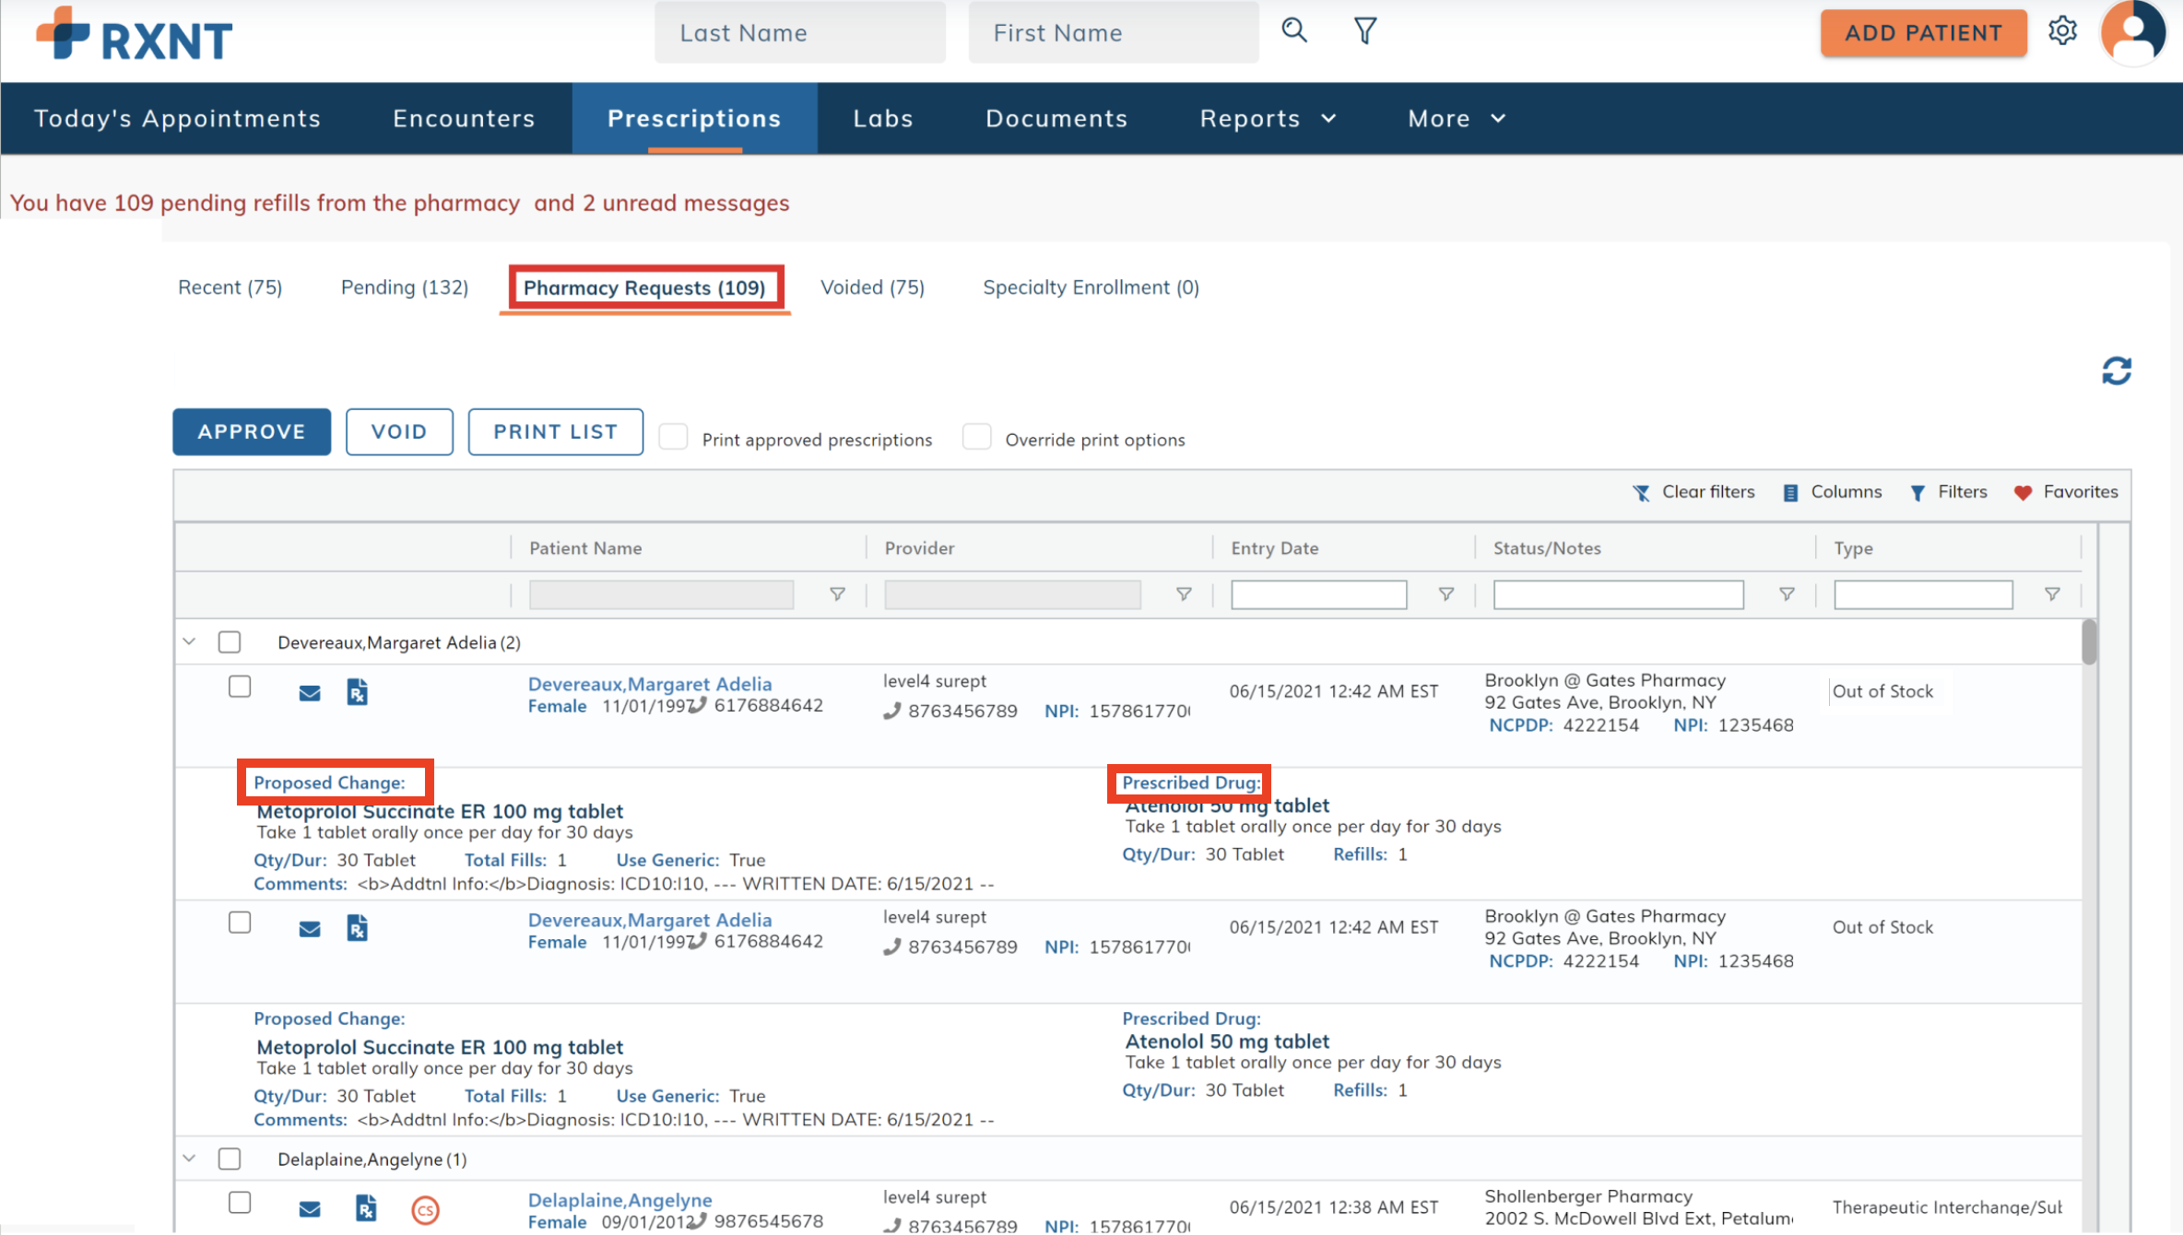This screenshot has width=2183, height=1235.
Task: Open the Entry Date column filter funnel
Action: (x=1446, y=594)
